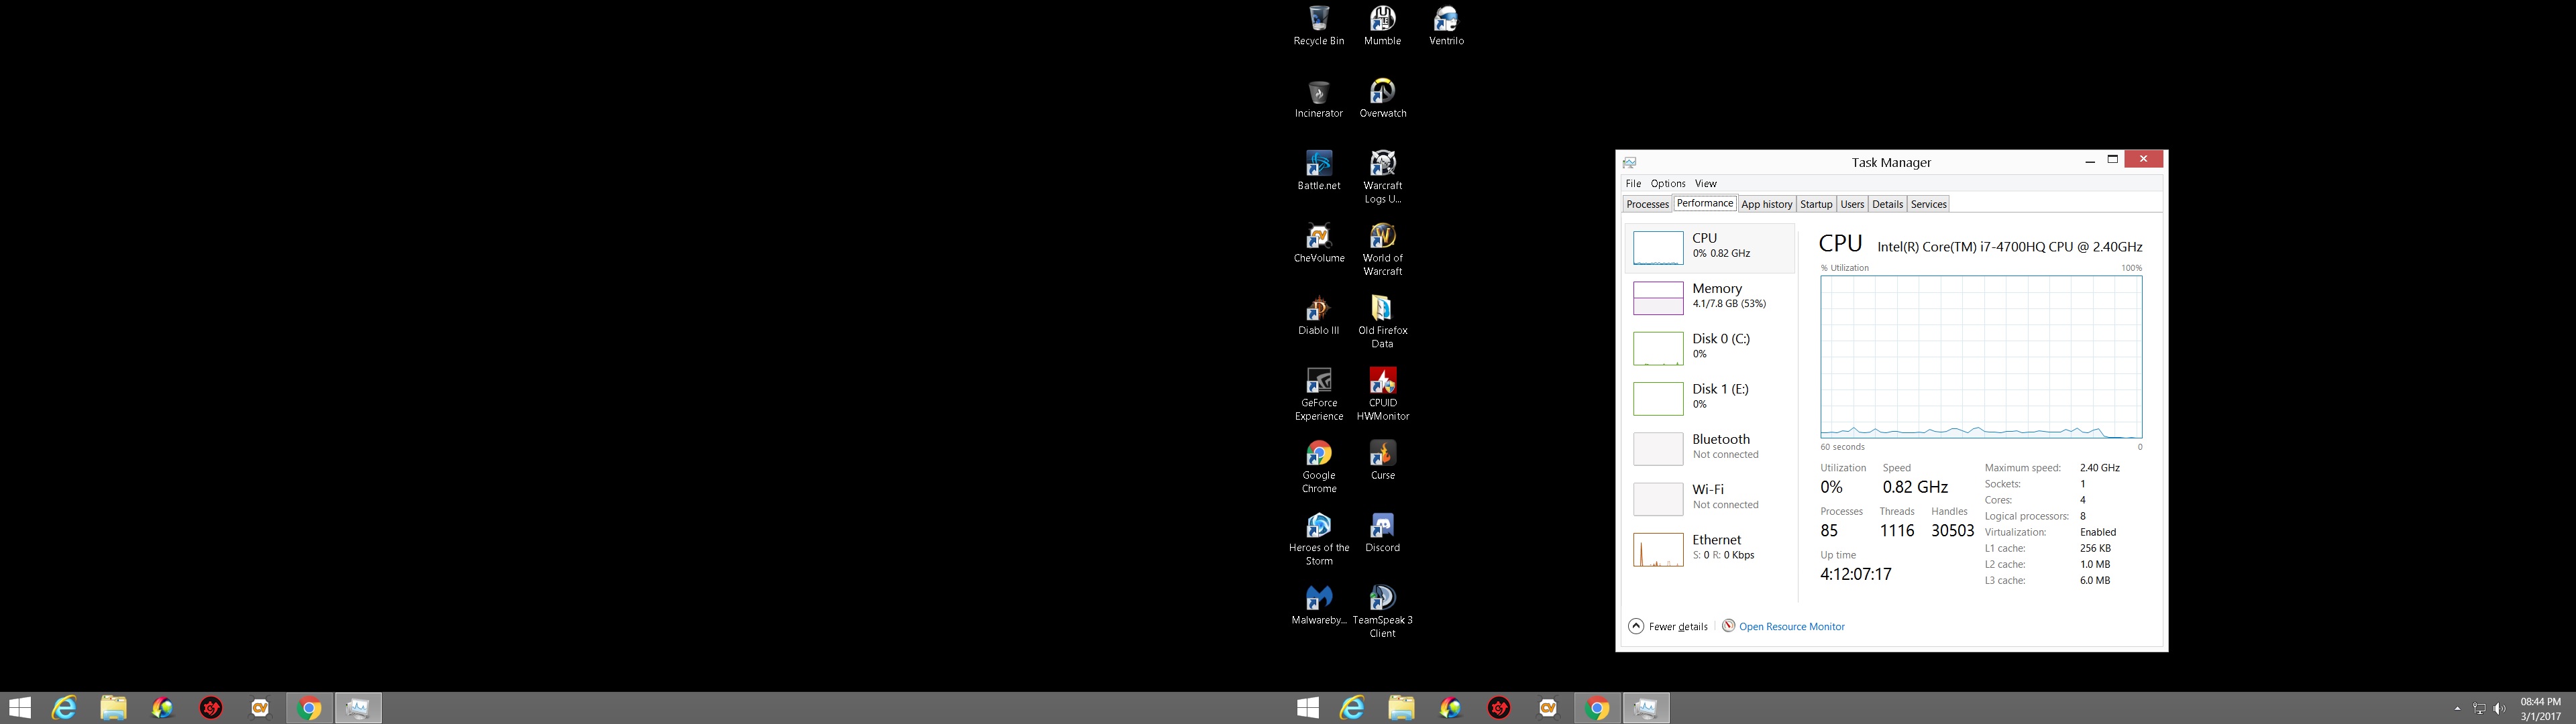The width and height of the screenshot is (2576, 724).
Task: Select the CPU entry in the sidebar
Action: [1709, 247]
